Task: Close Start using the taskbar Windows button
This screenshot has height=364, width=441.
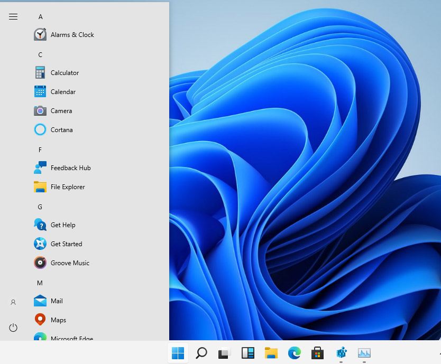Action: click(178, 353)
